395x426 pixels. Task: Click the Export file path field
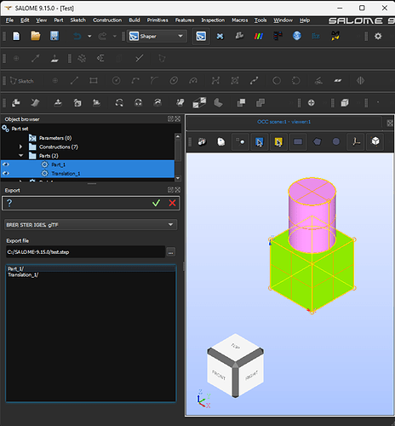(x=85, y=252)
